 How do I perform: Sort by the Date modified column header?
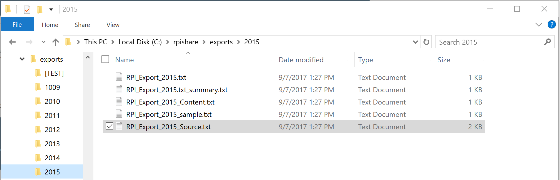301,60
